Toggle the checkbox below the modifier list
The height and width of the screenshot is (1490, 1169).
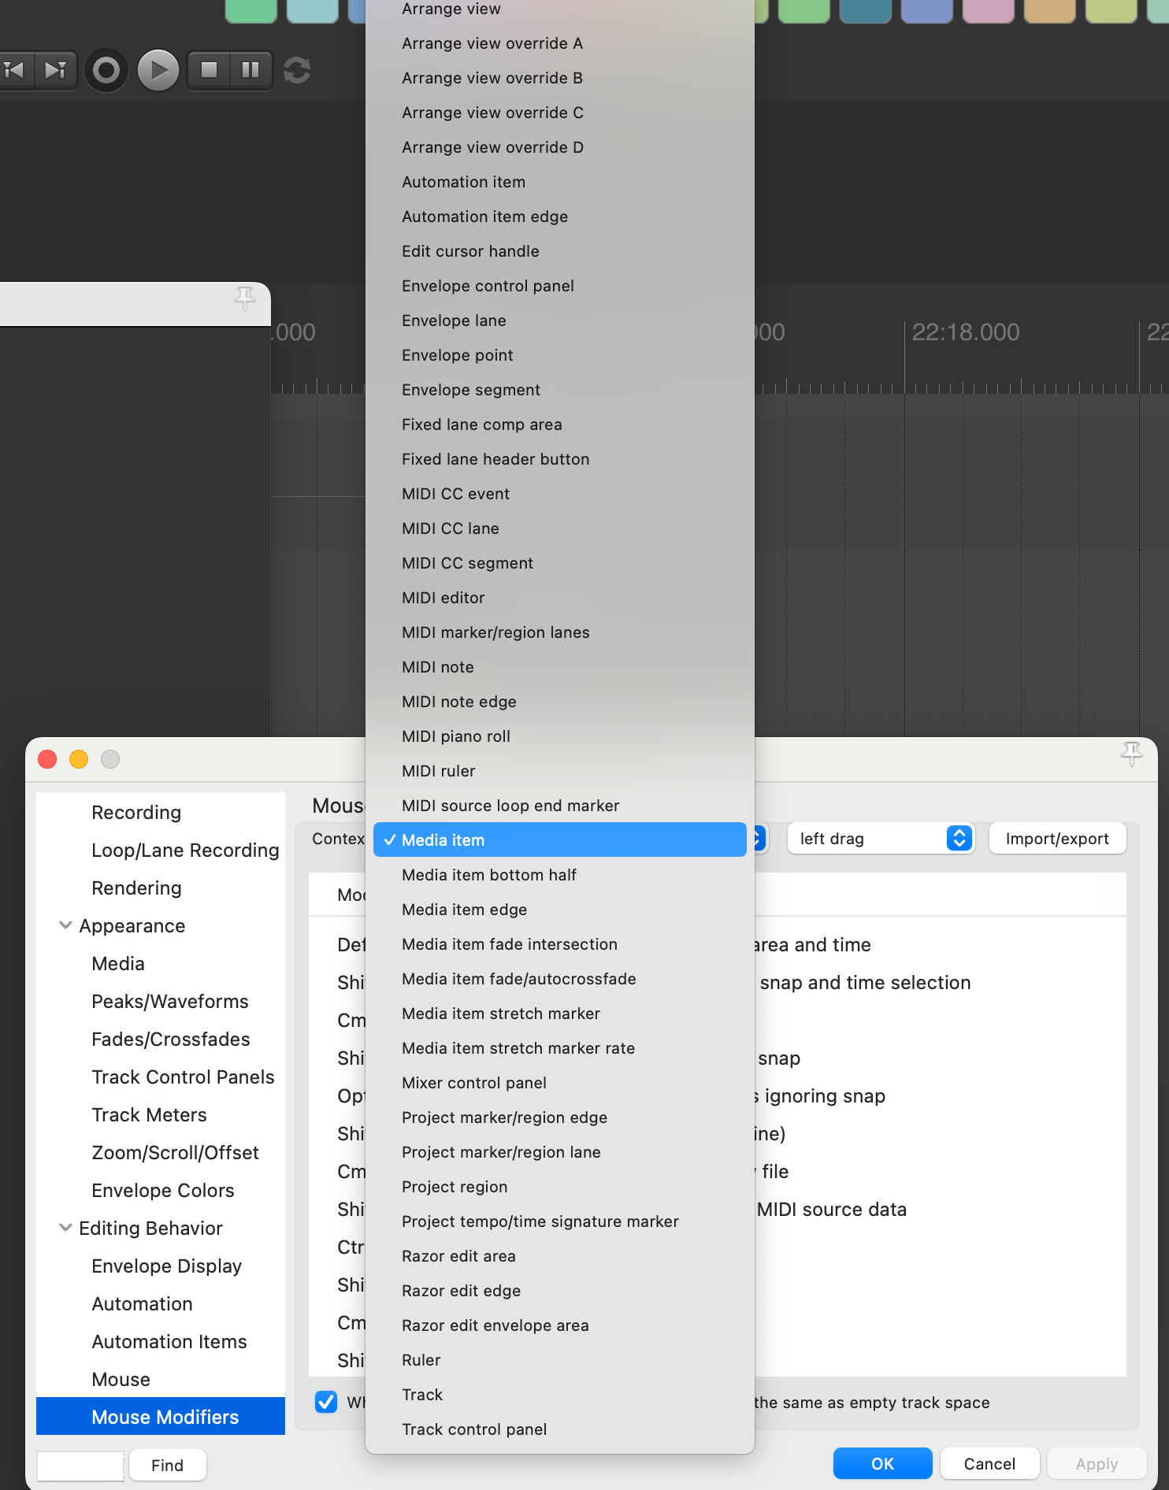click(326, 1402)
